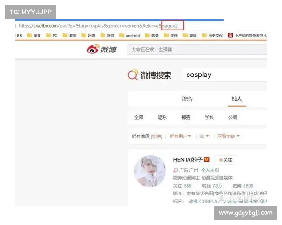The height and width of the screenshot is (225, 282).
Task: Expand the 所有用户 filter dropdown
Action: (180, 136)
